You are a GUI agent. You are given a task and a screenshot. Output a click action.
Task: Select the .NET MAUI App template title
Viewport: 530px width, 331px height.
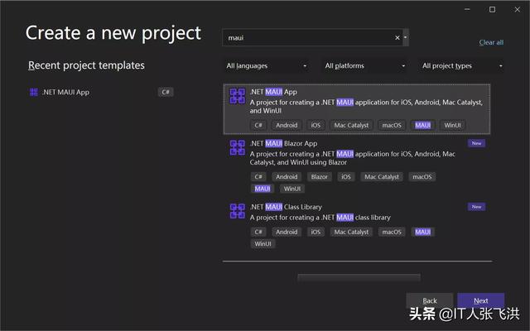[273, 92]
